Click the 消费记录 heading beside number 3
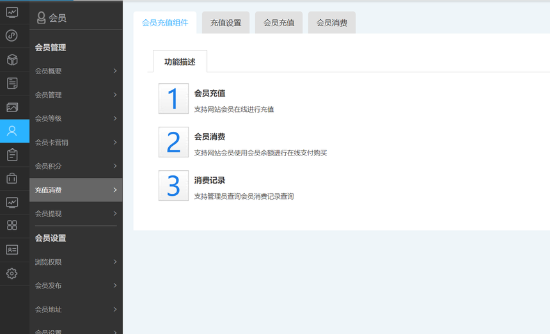 (210, 180)
